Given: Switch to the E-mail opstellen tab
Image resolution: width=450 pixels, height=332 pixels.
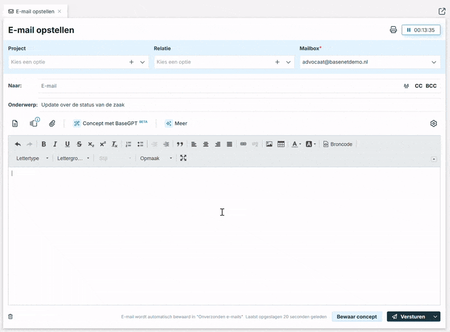Looking at the screenshot, I should [35, 11].
